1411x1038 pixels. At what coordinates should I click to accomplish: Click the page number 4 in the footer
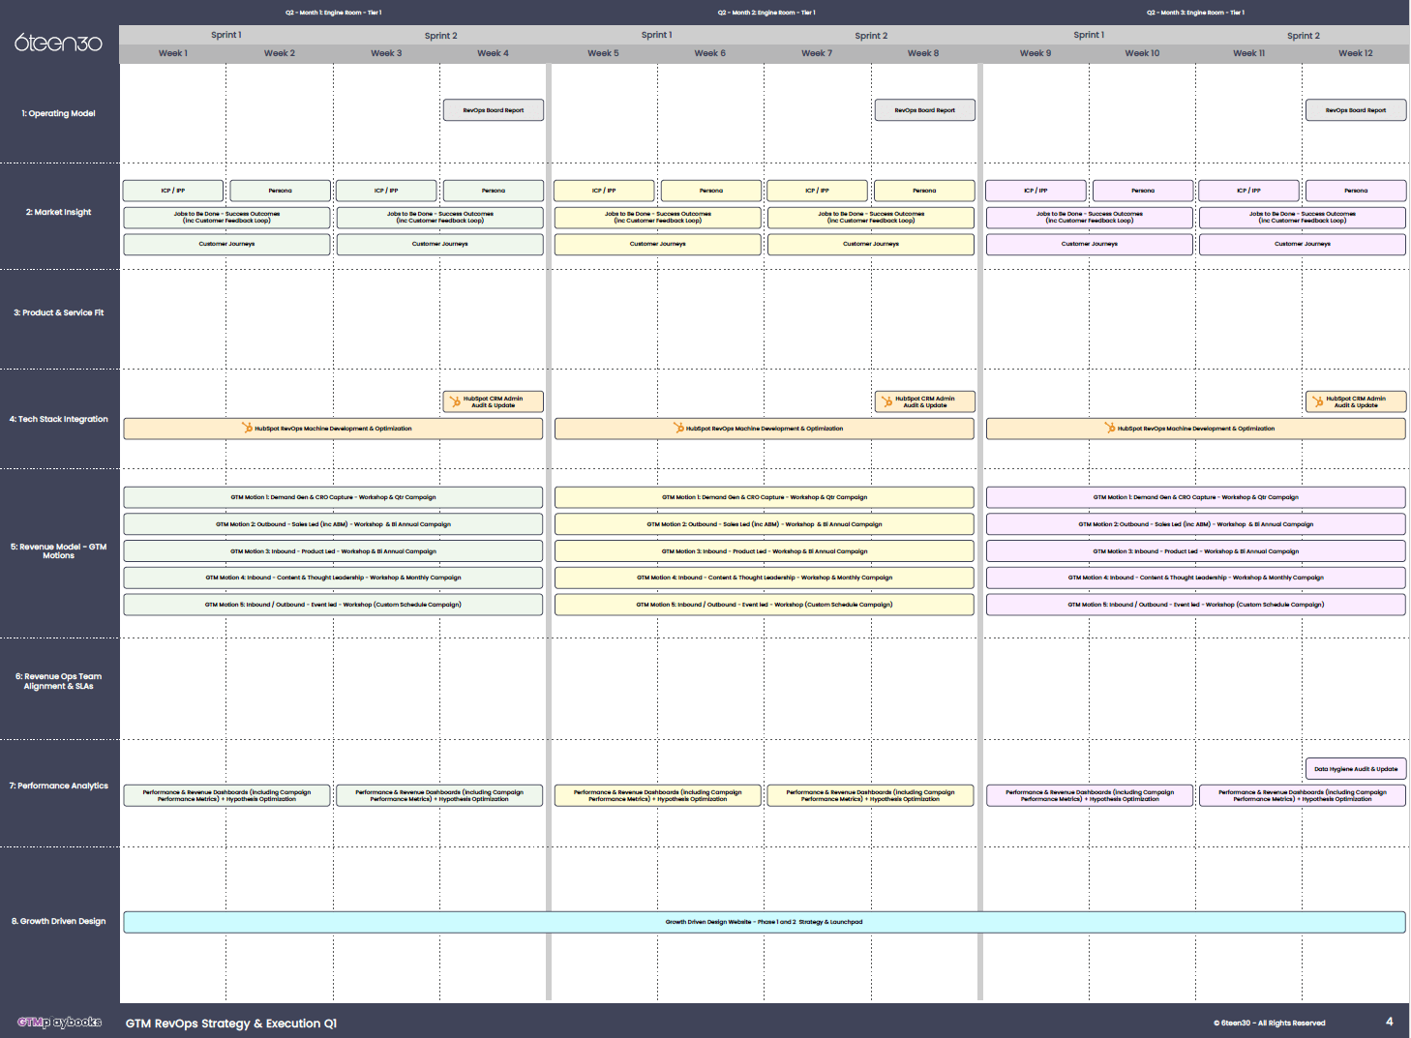1390,1022
